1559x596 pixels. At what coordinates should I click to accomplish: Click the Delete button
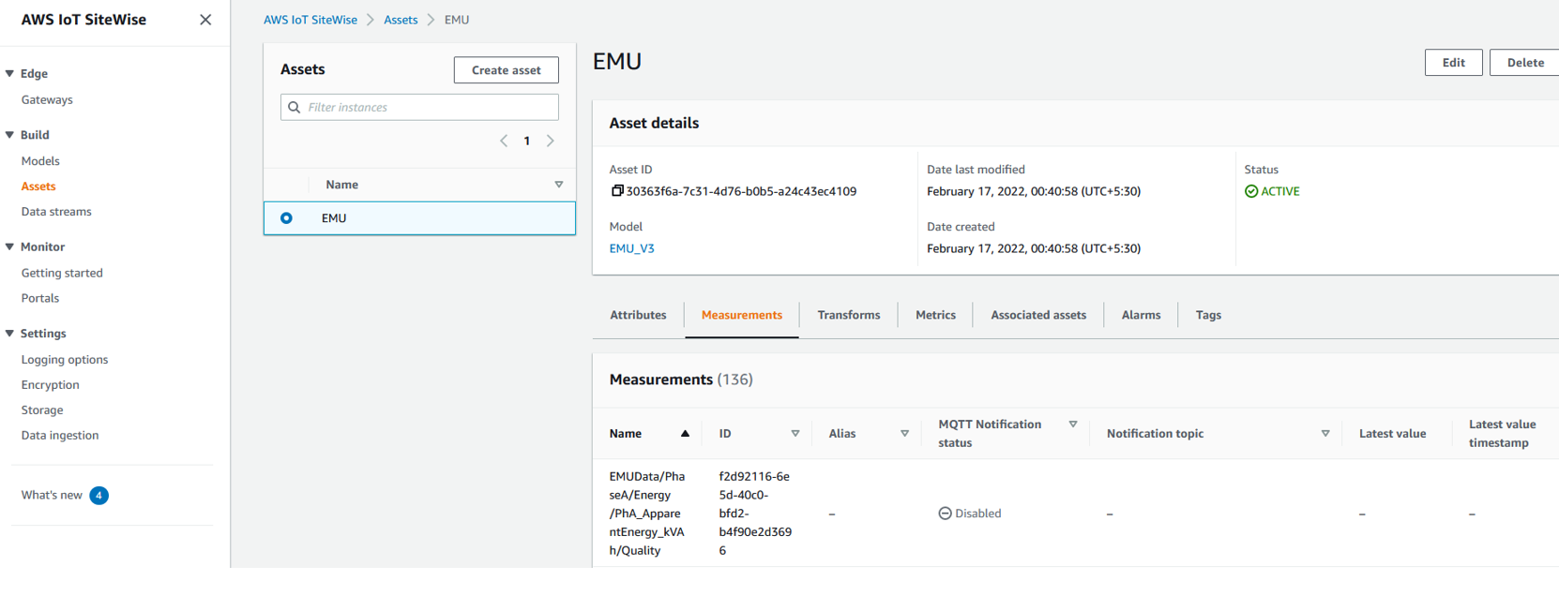click(x=1525, y=63)
